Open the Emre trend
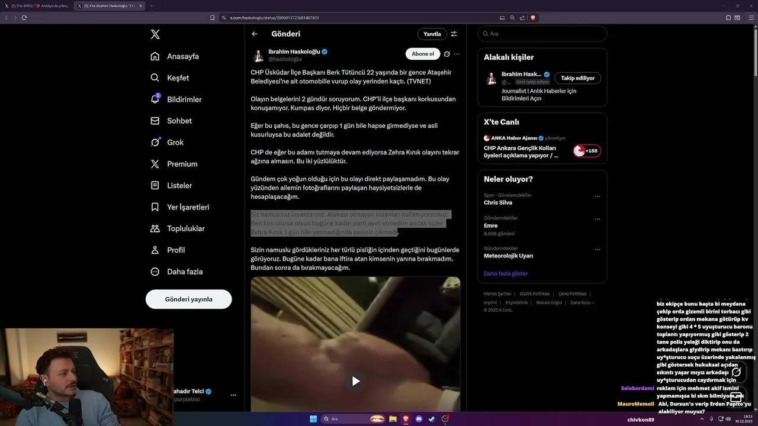758x426 pixels. (490, 225)
